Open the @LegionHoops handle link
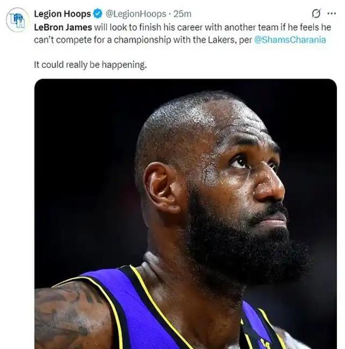This screenshot has width=345, height=349. tap(136, 14)
